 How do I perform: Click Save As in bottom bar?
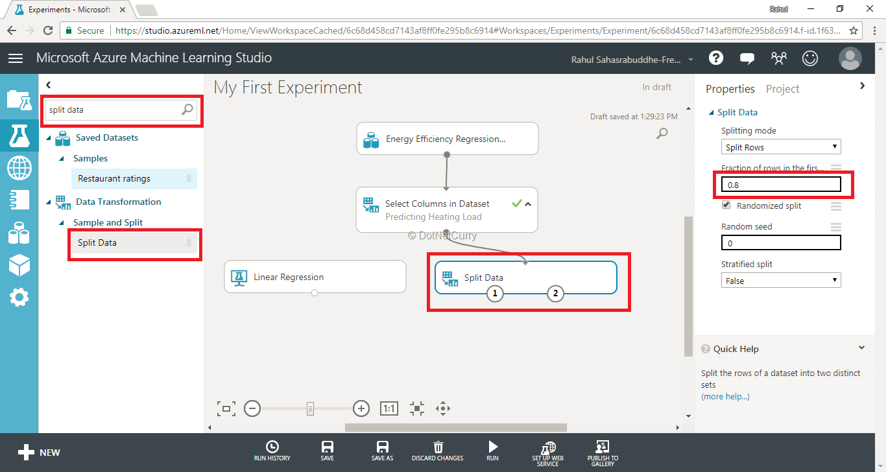pos(383,451)
